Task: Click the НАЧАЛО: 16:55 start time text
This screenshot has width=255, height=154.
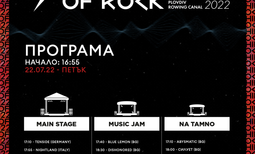Action: click(52, 62)
